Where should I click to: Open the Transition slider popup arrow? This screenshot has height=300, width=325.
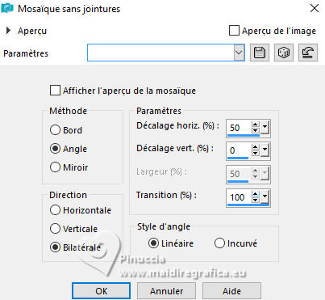click(265, 197)
